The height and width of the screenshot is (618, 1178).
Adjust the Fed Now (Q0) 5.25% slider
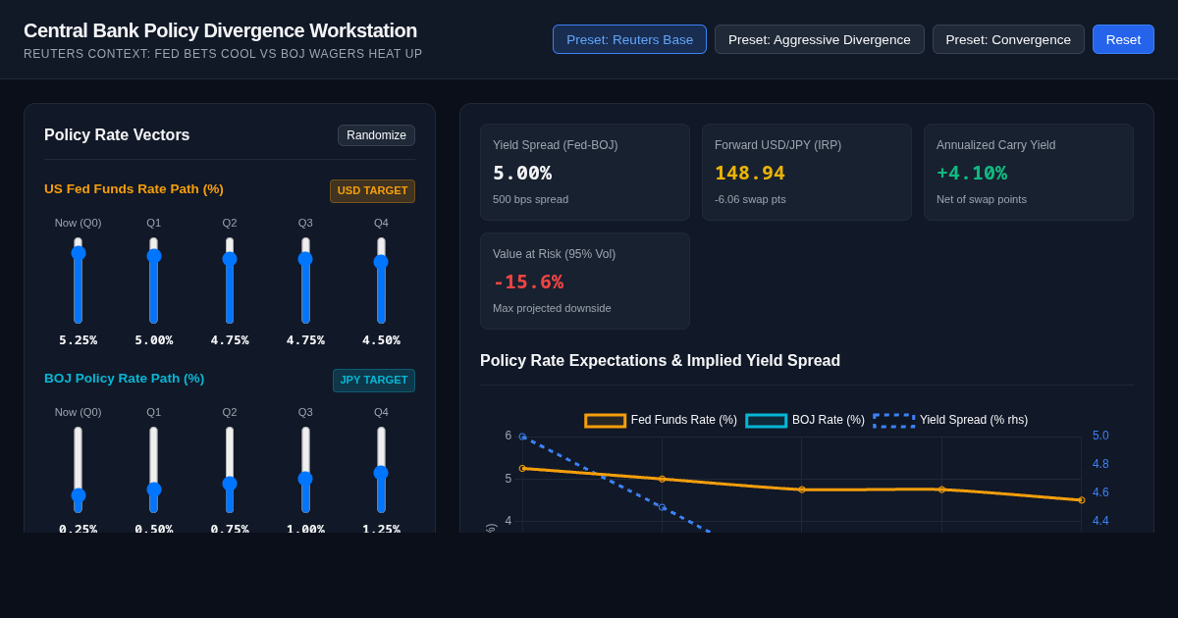click(78, 281)
